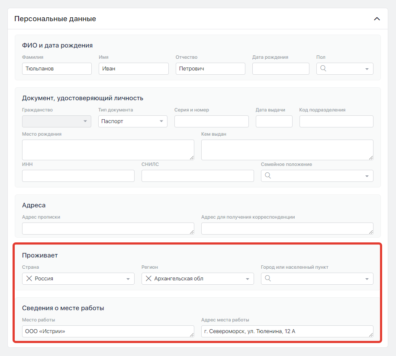Open the Регион dropdown arrow
Screen dimensions: 396x356
247,279
